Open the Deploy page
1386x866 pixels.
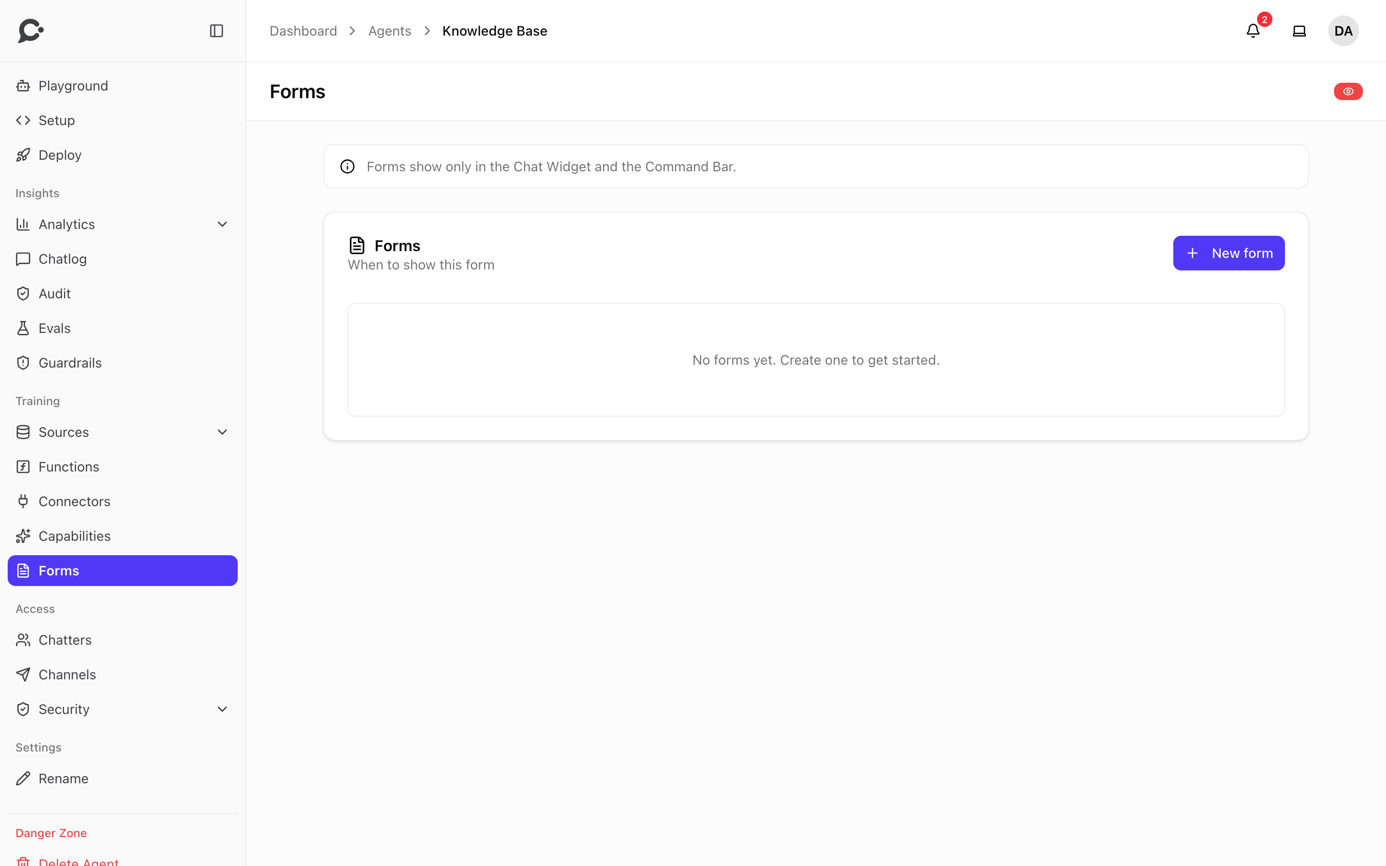[x=123, y=155]
